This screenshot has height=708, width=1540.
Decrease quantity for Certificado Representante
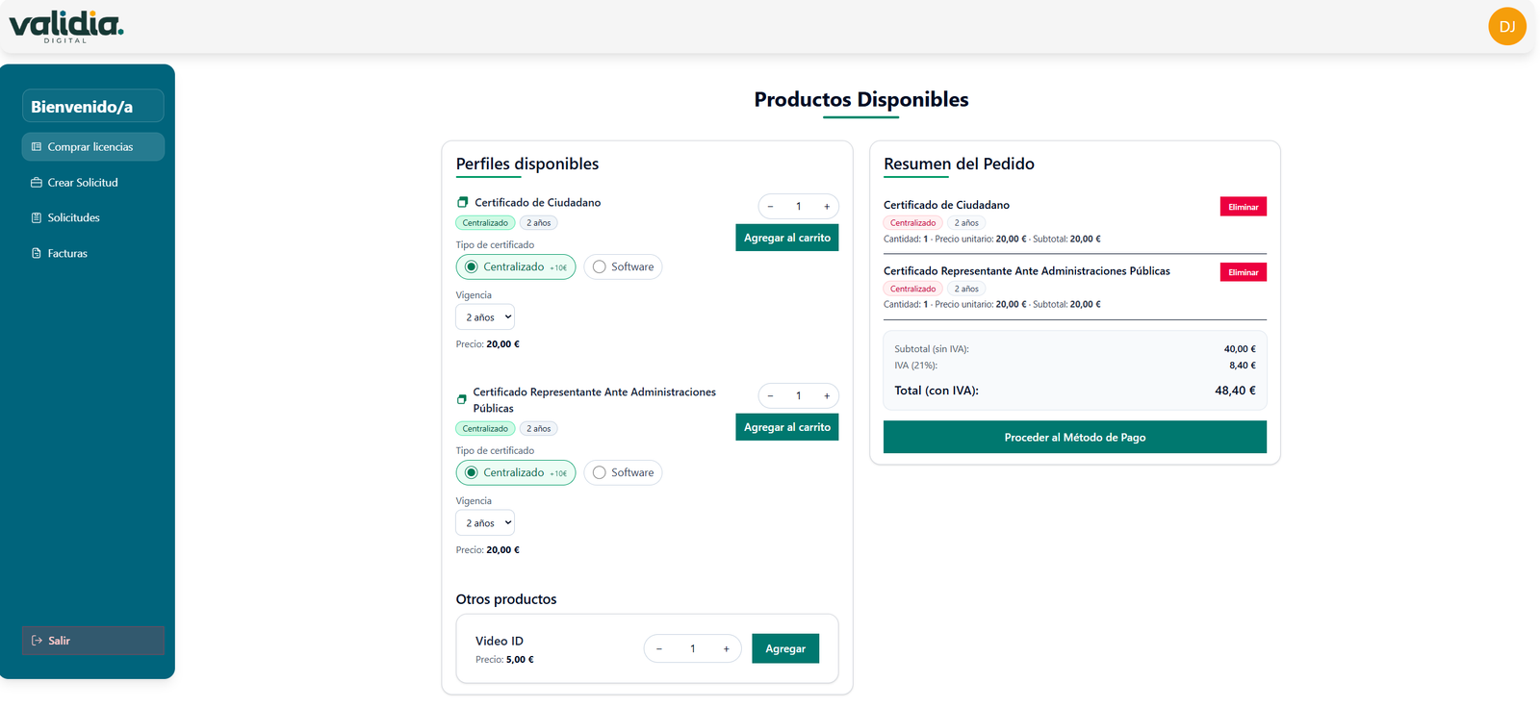(x=770, y=396)
